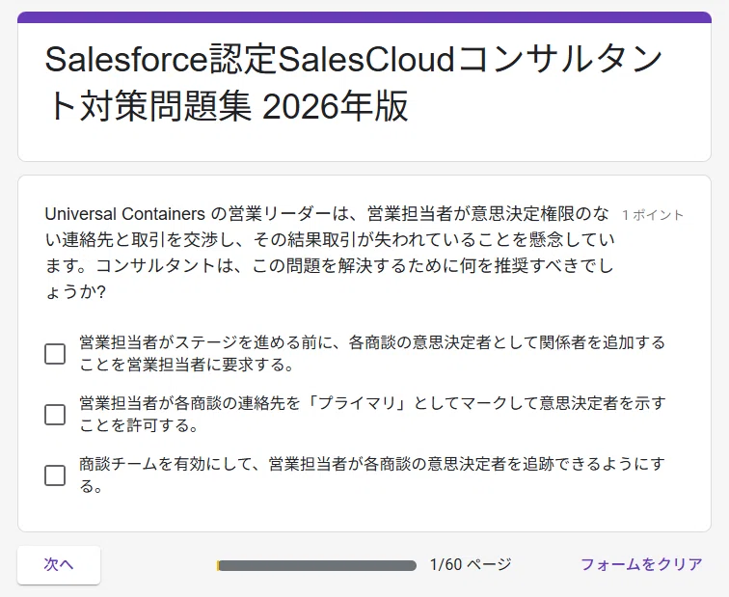729x597 pixels.
Task: Click the 「プライマリ」 answer option text
Action: click(x=372, y=414)
